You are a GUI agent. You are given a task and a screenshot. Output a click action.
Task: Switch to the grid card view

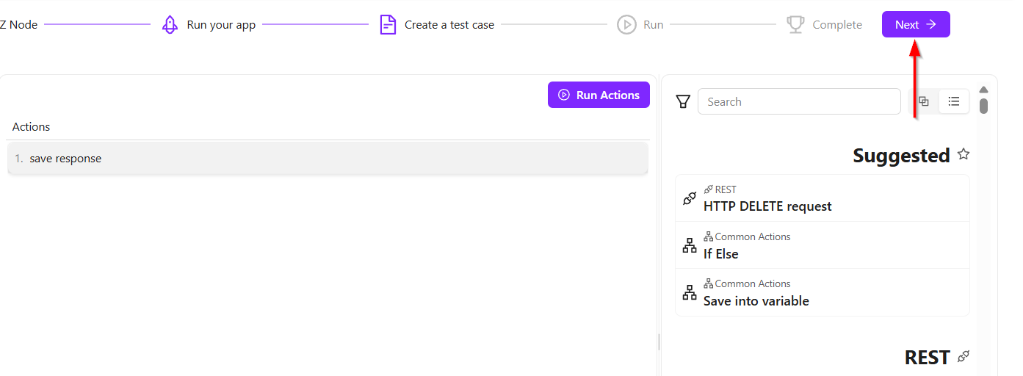click(x=924, y=101)
